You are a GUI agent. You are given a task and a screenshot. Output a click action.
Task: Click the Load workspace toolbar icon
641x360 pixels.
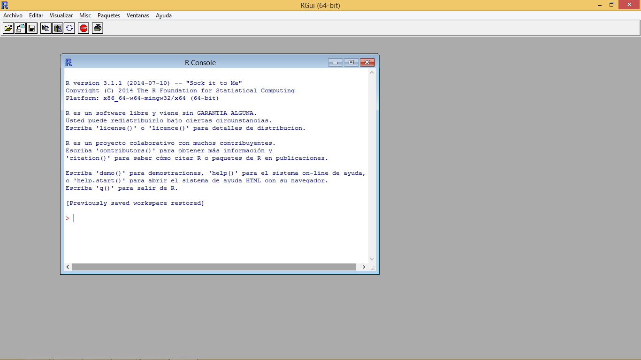coord(20,28)
